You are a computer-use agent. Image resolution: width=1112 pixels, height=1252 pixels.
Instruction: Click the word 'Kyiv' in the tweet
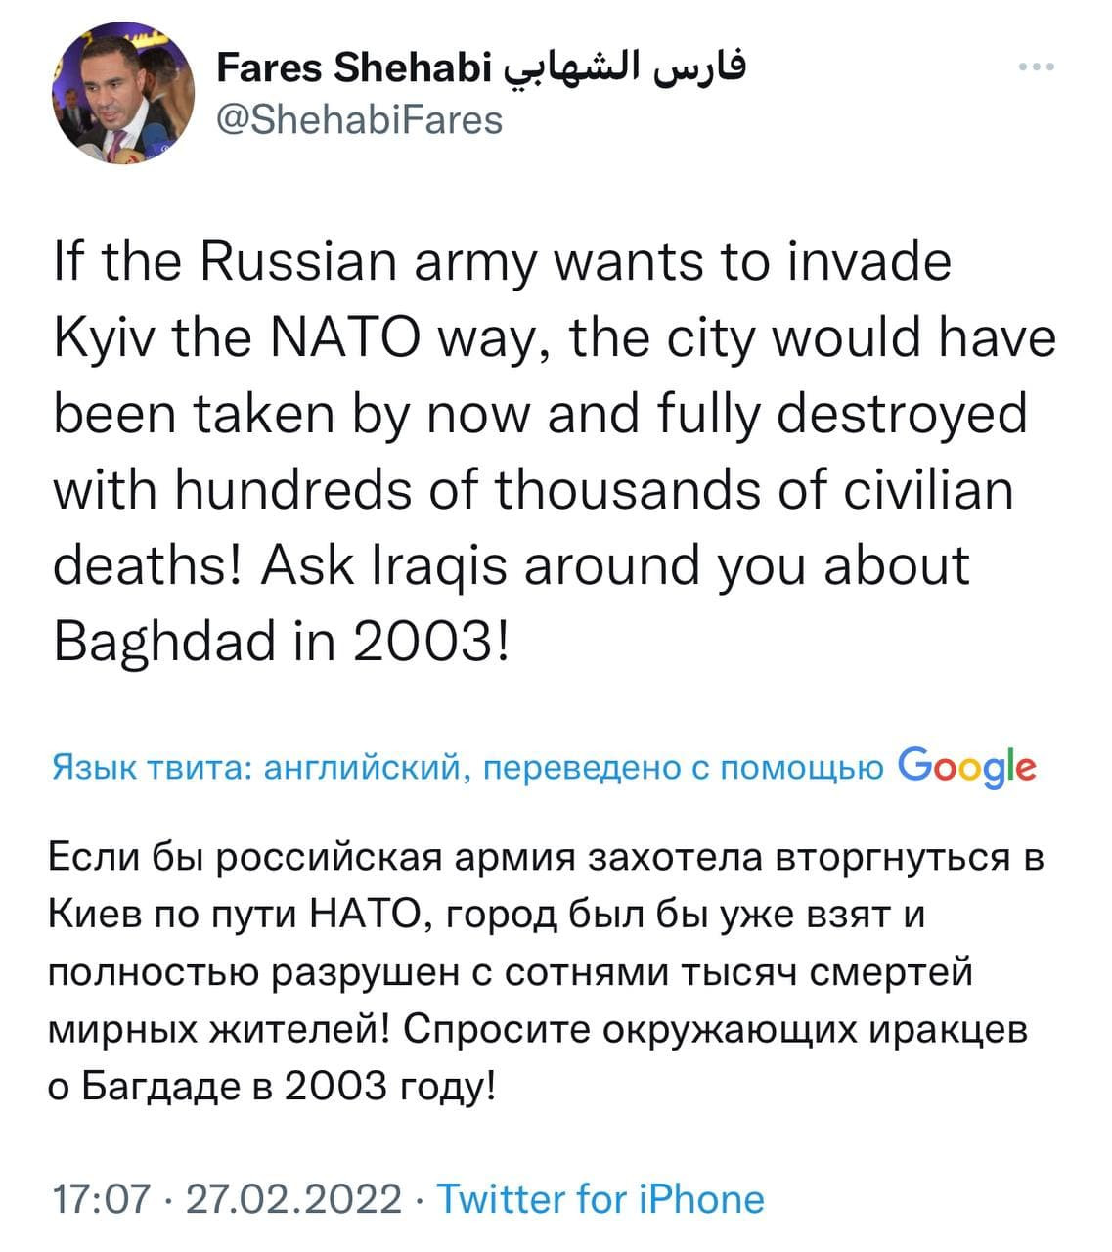coord(102,339)
